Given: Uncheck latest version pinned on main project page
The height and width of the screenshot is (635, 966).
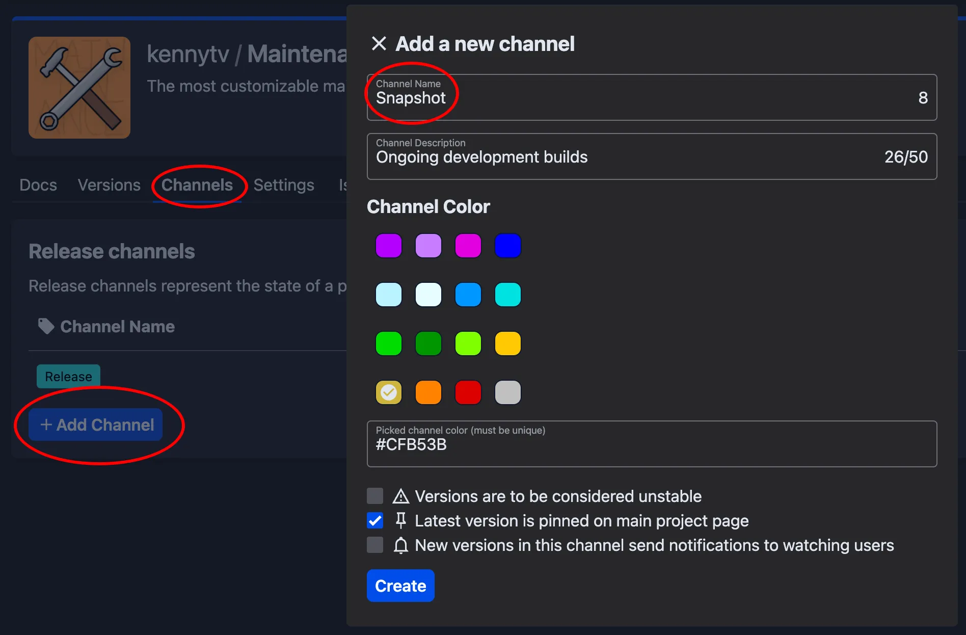Looking at the screenshot, I should point(375,520).
